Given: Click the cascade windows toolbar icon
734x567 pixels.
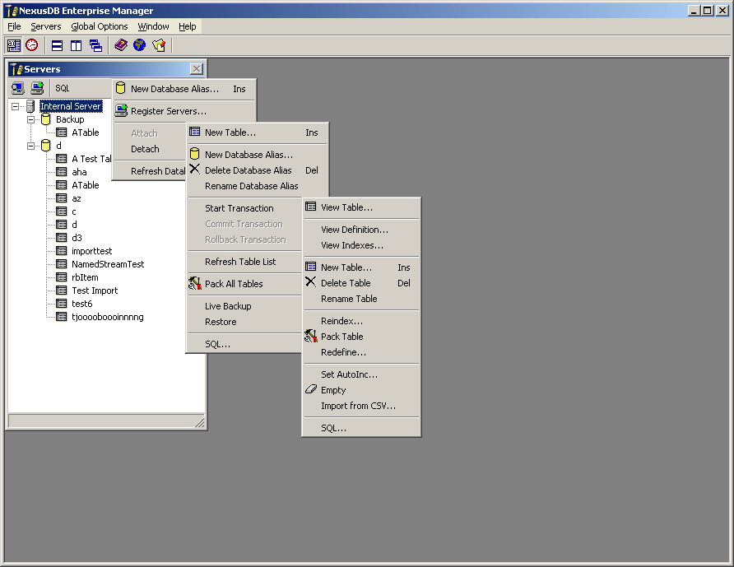Looking at the screenshot, I should pyautogui.click(x=95, y=45).
